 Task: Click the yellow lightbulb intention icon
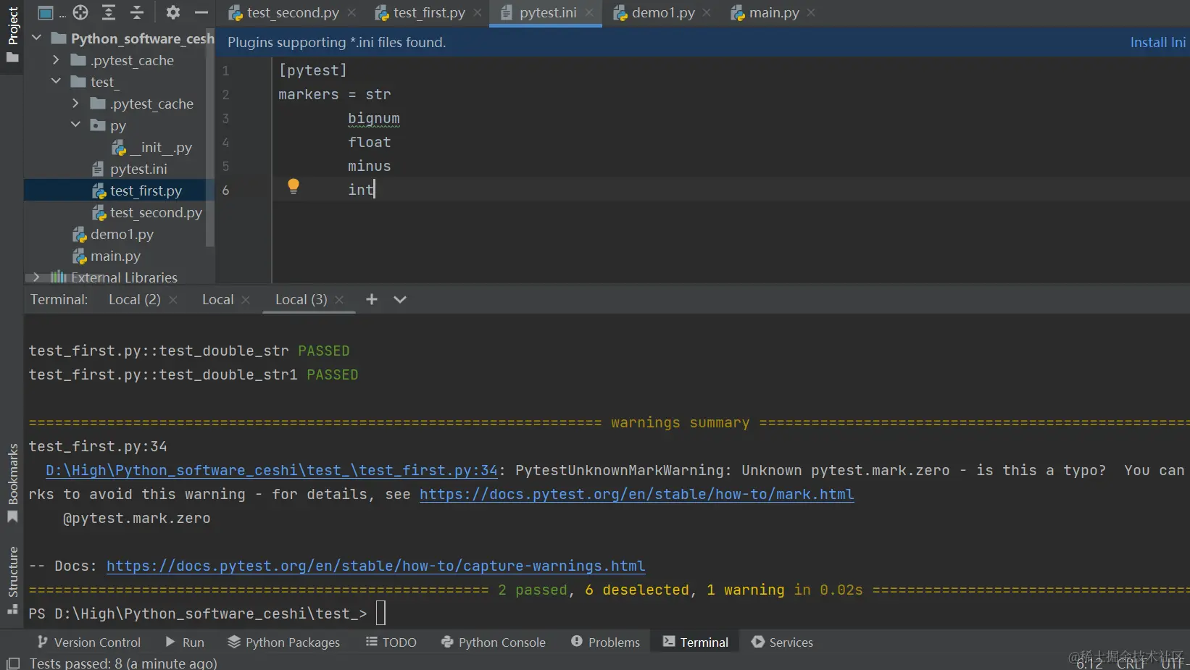coord(293,186)
